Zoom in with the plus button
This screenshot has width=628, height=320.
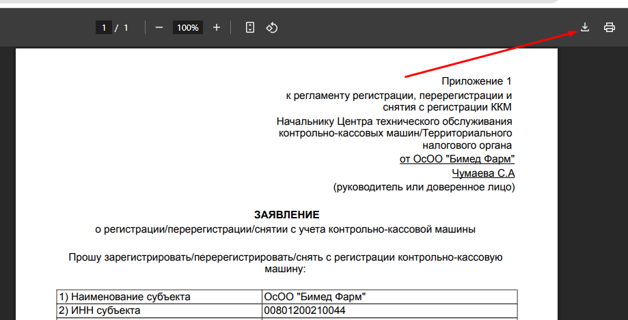[216, 27]
